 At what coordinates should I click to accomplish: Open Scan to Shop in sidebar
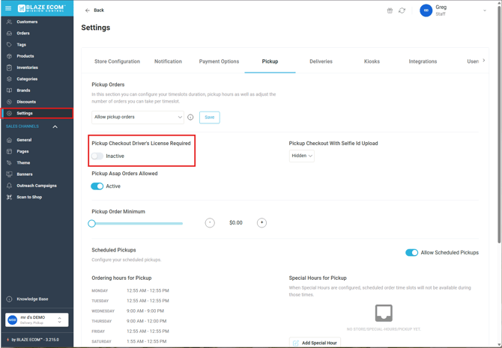29,197
